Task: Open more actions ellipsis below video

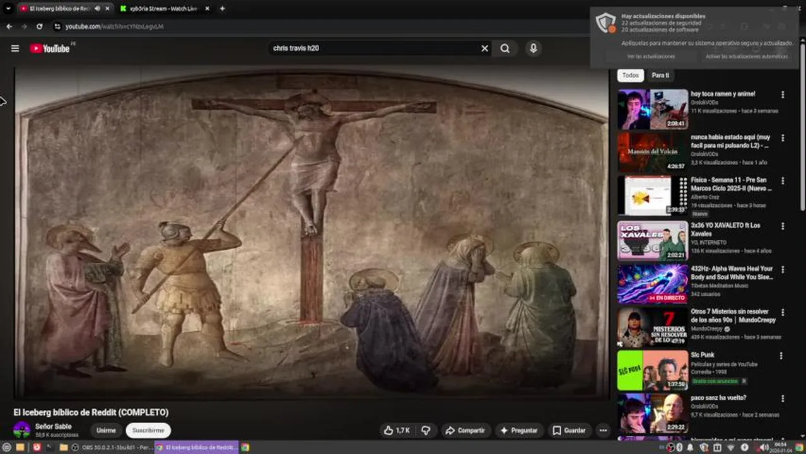Action: 603,430
